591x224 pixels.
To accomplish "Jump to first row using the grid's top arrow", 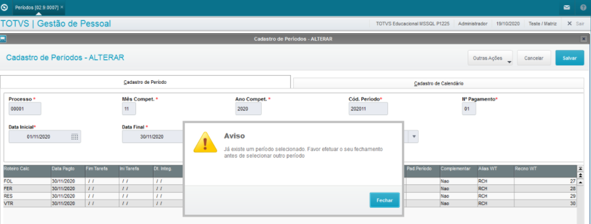I will pos(581,169).
